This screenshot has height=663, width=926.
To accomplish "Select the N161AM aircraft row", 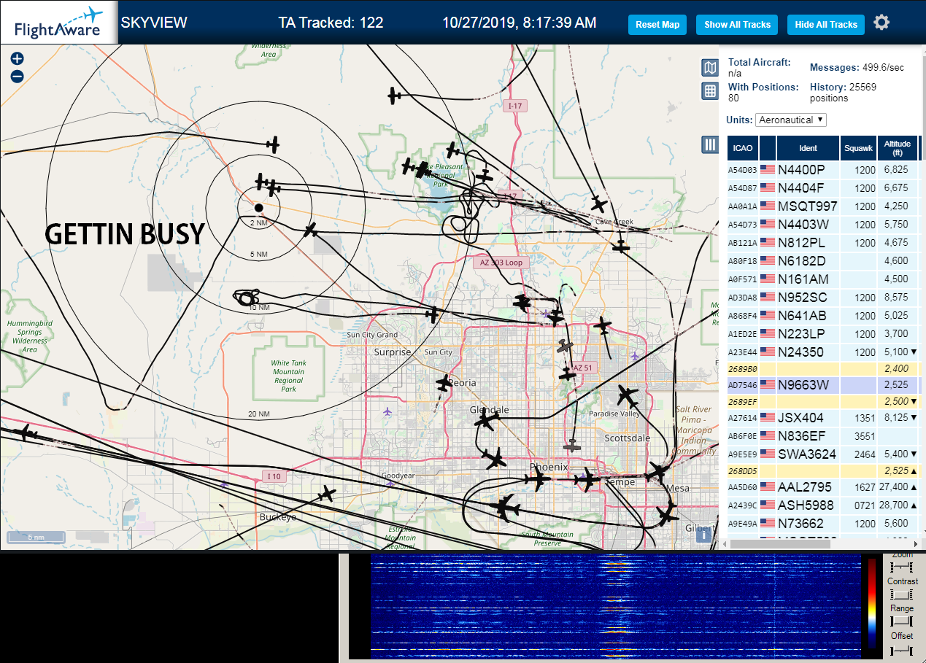I will (823, 279).
